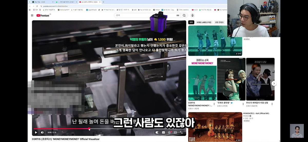Open the HOME BeerBrick bookmark
Viewport: 308px width, 142px height.
[184, 10]
